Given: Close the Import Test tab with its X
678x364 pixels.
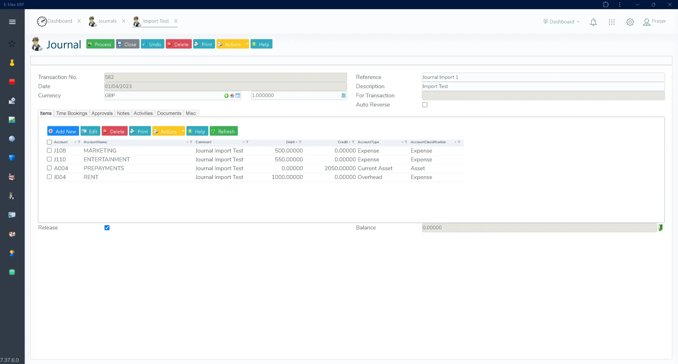Looking at the screenshot, I should pyautogui.click(x=176, y=21).
